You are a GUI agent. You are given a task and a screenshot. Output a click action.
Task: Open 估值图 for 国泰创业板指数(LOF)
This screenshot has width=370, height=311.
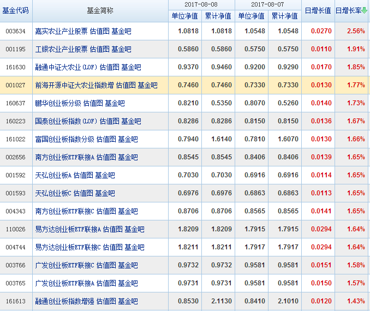point(110,121)
